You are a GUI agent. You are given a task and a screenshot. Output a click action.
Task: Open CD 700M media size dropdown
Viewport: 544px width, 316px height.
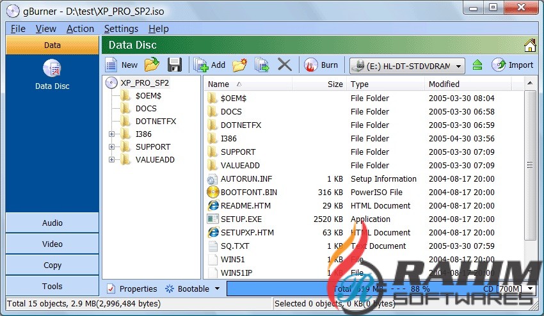coord(530,288)
